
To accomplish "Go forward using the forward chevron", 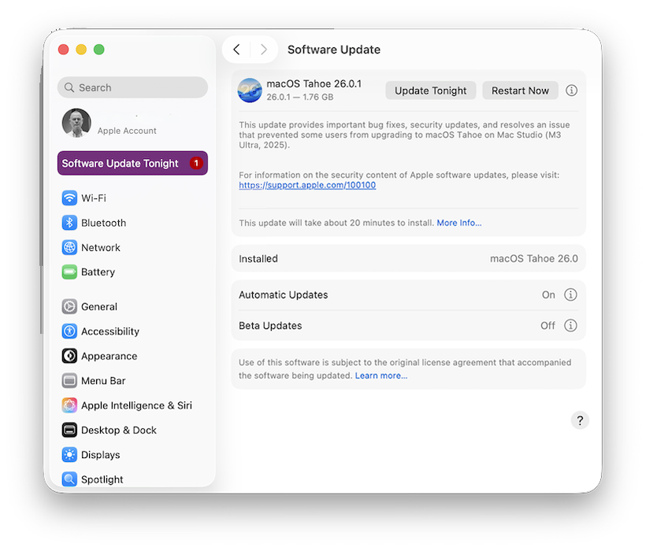I will click(x=263, y=50).
